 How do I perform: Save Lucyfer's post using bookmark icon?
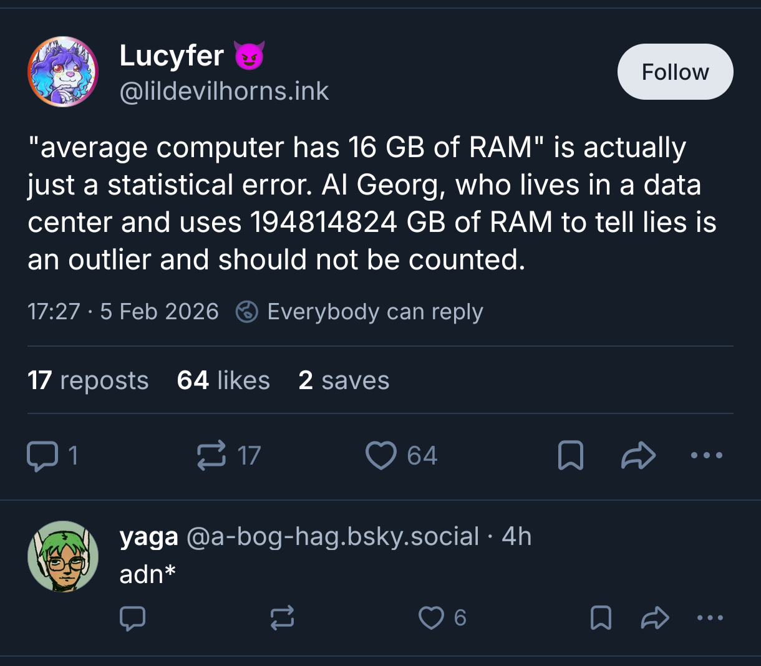(570, 456)
